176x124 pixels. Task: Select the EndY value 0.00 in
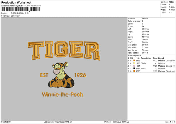point(145,42)
